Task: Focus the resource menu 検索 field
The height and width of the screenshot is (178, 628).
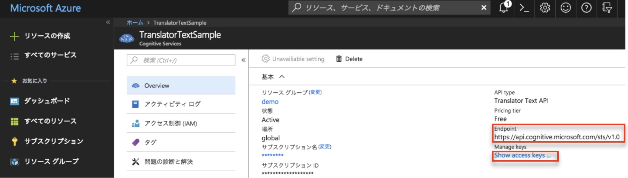Action: click(181, 60)
